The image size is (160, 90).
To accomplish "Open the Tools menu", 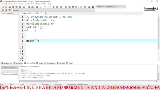I will pyautogui.click(x=33, y=4).
